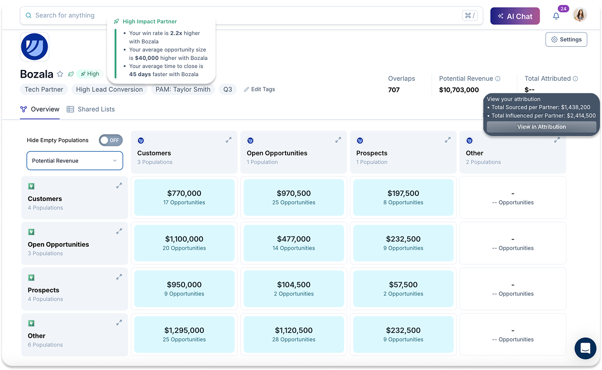
Task: Click green icon in Customers row header
Action: click(x=31, y=186)
